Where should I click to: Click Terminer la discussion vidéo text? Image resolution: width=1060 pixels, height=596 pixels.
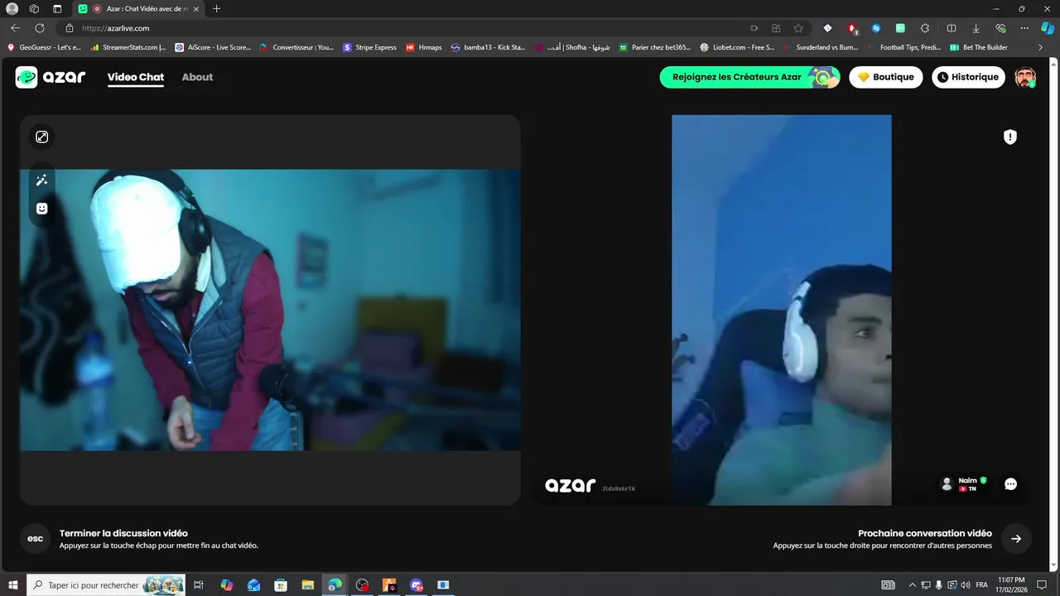tap(123, 534)
